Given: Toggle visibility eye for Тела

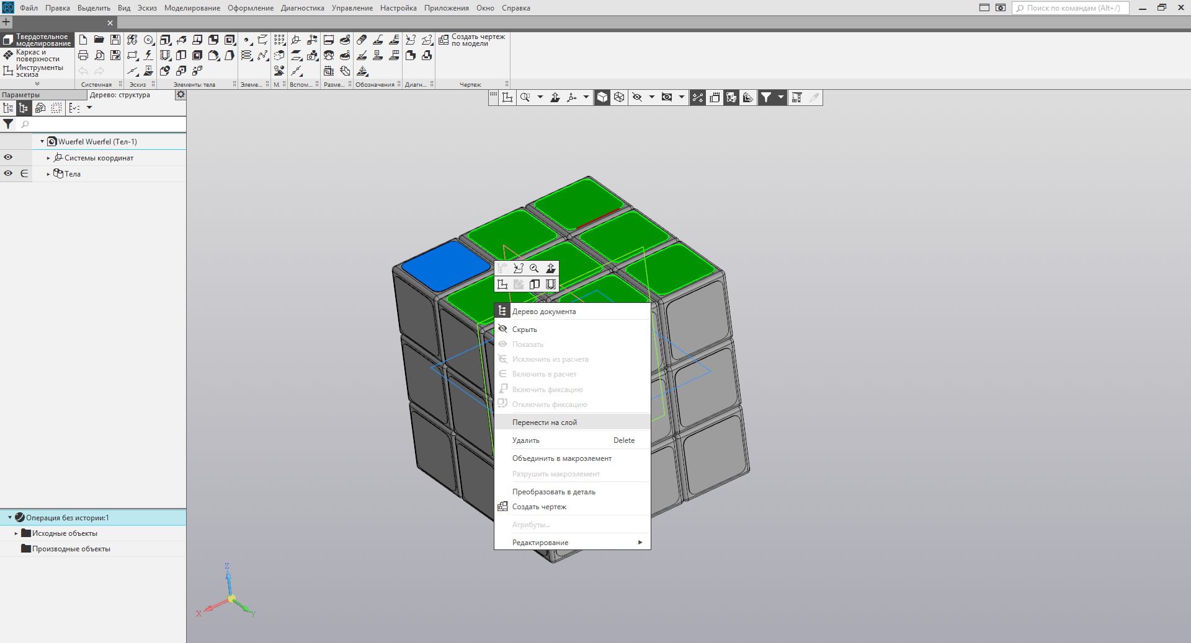Looking at the screenshot, I should 8,173.
